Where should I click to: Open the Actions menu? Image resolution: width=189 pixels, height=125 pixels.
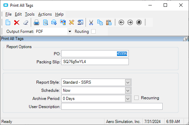tap(45, 14)
